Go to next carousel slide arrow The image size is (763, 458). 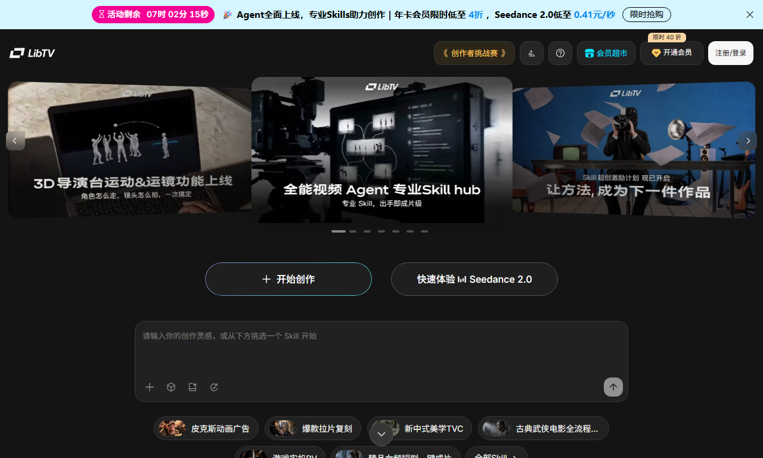click(x=748, y=141)
